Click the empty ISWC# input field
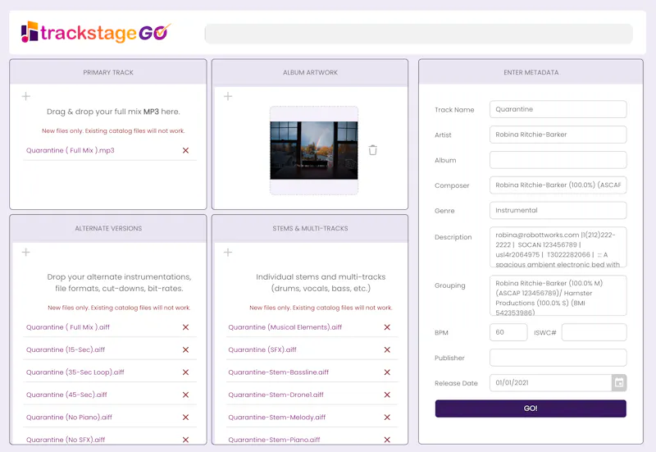The height and width of the screenshot is (452, 656). 594,332
